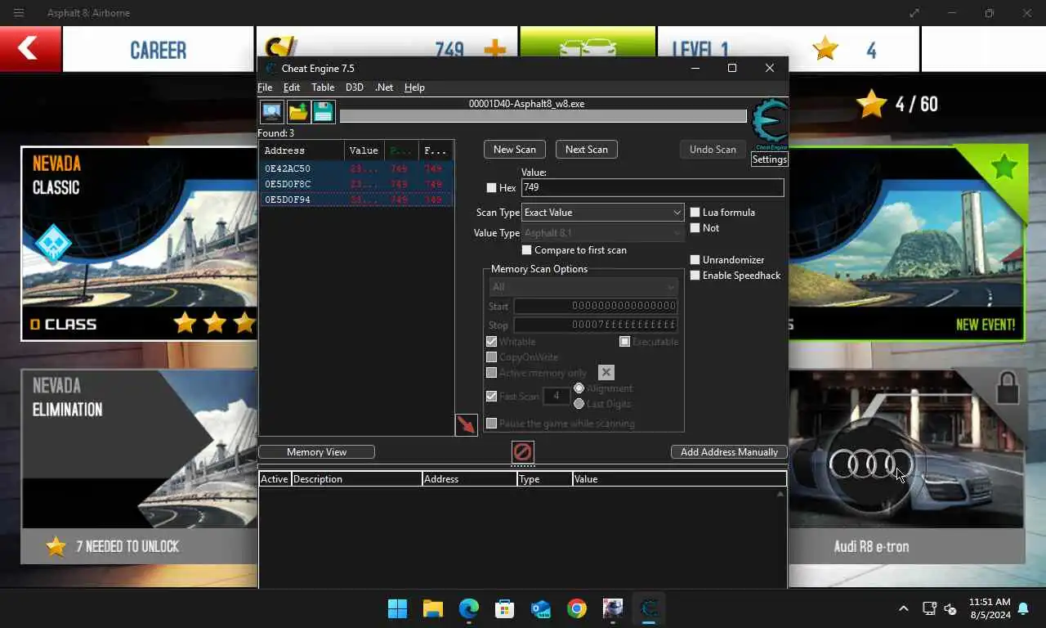Screen dimensions: 1046x628
Task: Open Outlook from taskbar
Action: click(541, 608)
